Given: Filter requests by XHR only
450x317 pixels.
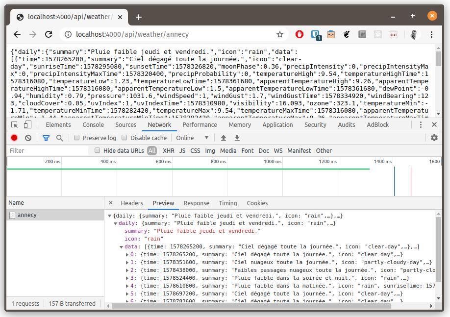Looking at the screenshot, I should (169, 150).
